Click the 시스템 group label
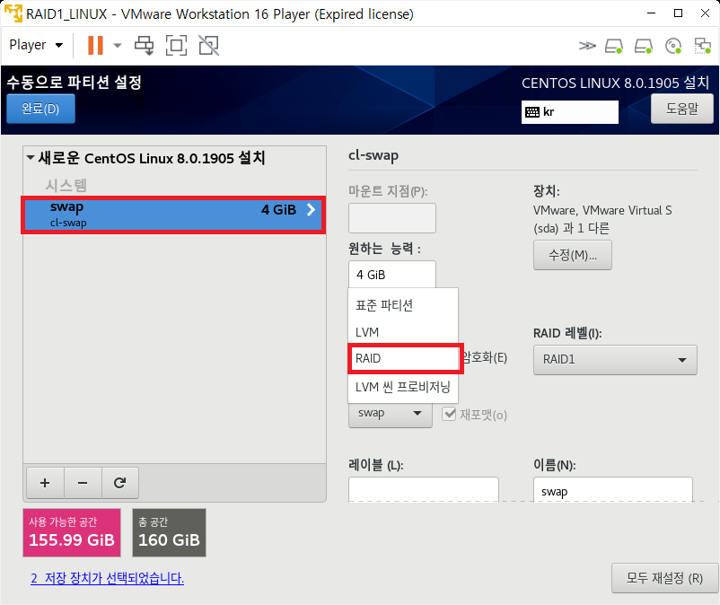 coord(66,186)
